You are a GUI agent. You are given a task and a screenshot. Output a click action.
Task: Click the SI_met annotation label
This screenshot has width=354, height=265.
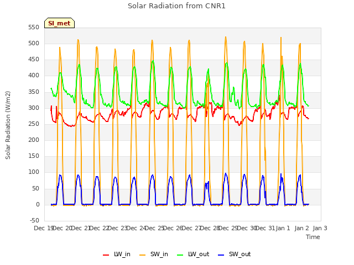[x=59, y=23]
